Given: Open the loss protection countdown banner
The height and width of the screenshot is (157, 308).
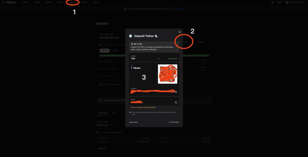Looking at the screenshot, I should 154,47.
